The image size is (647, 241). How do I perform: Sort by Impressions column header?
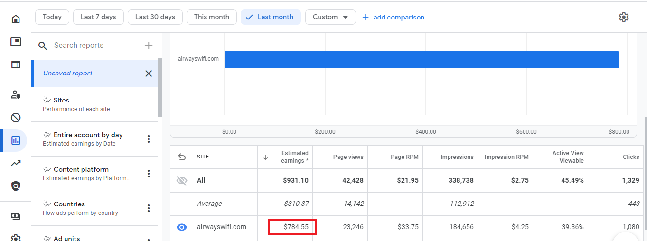[457, 157]
